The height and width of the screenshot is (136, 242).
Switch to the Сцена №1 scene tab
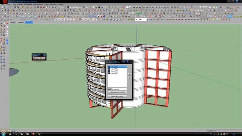[x=13, y=22]
